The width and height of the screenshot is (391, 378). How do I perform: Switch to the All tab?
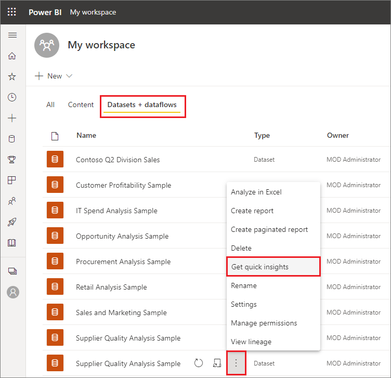[50, 105]
